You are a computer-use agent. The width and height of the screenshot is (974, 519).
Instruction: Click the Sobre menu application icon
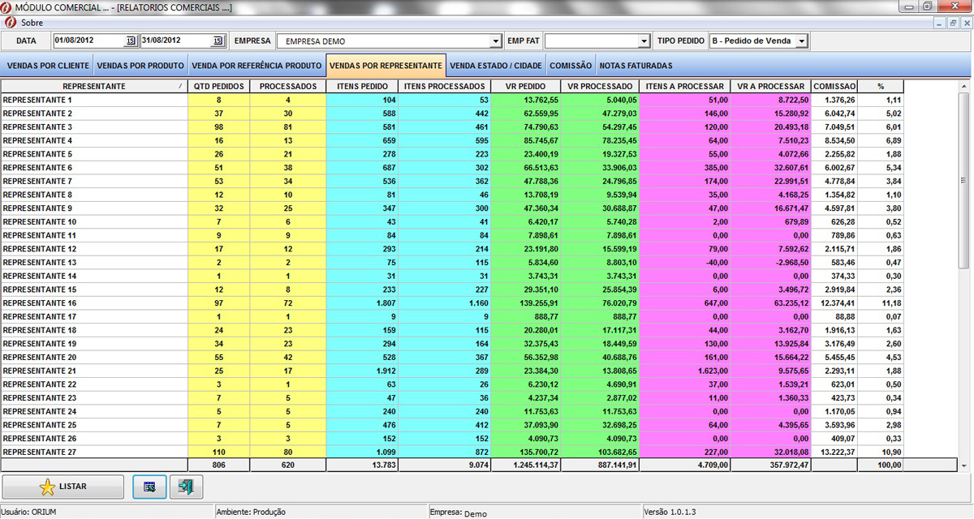pyautogui.click(x=11, y=23)
